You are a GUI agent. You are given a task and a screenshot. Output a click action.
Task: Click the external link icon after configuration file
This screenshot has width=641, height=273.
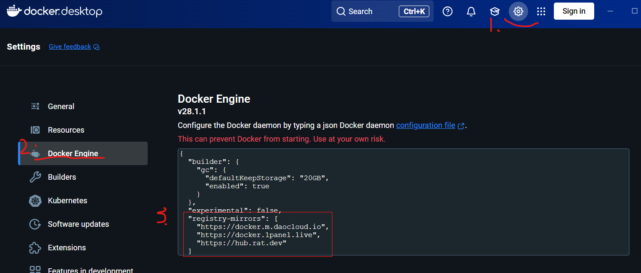[461, 126]
